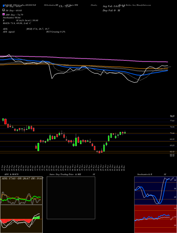
Task: Click the tall green candle at the October low
Action: [x=38, y=147]
